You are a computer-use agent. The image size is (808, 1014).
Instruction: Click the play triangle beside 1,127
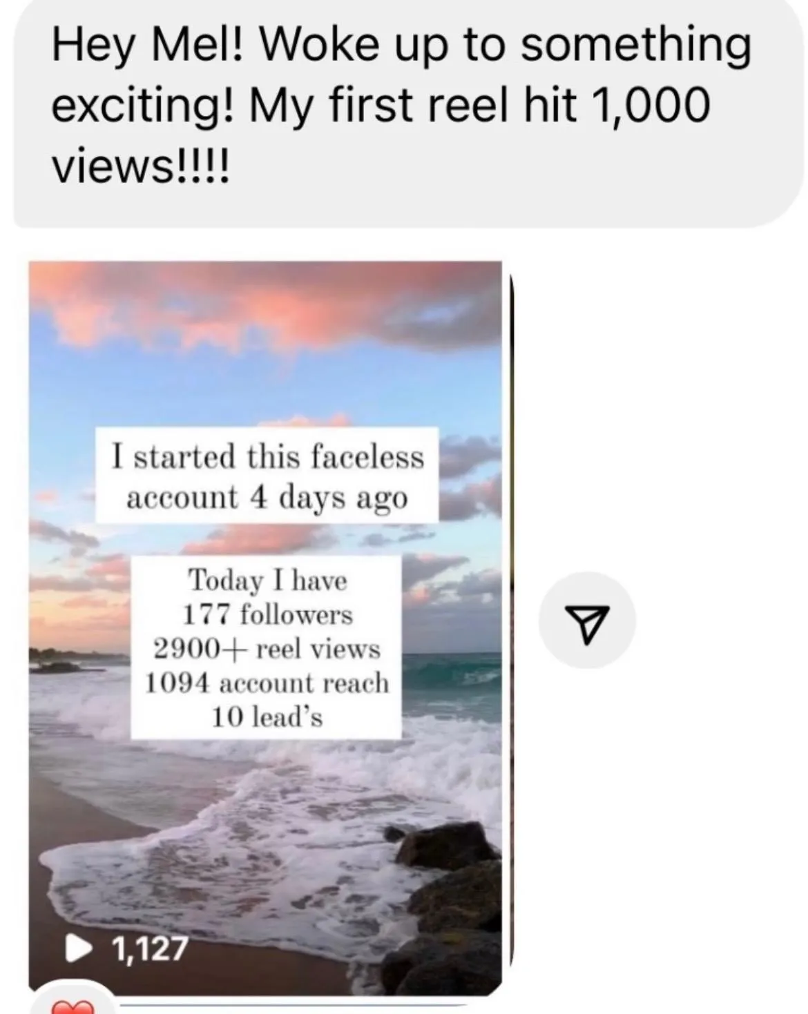click(x=75, y=950)
